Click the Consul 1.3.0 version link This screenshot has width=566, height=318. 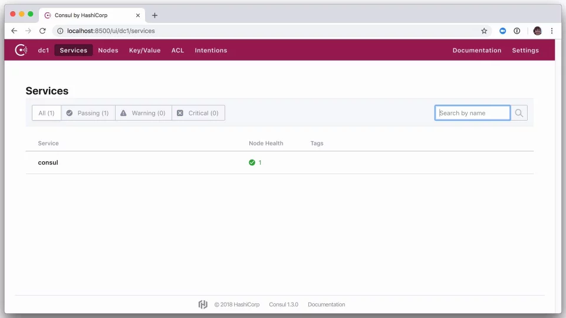[x=284, y=304]
